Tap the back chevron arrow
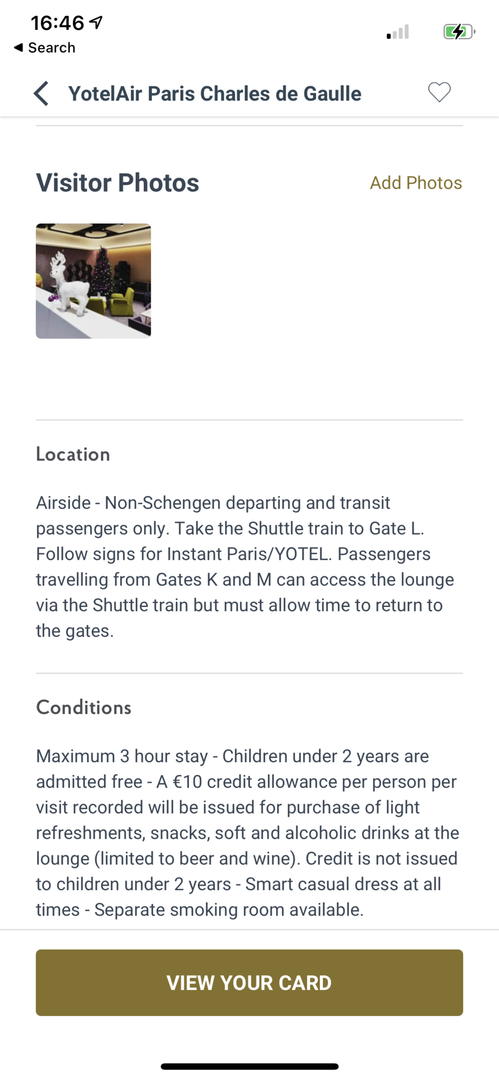 [x=41, y=93]
